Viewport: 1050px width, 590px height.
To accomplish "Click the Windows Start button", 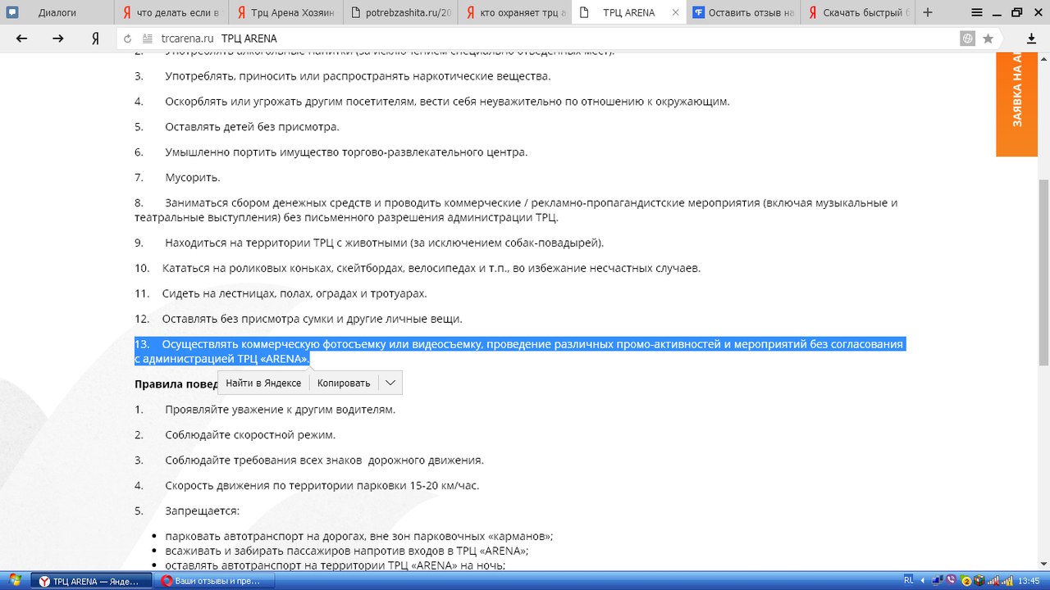I will [13, 580].
